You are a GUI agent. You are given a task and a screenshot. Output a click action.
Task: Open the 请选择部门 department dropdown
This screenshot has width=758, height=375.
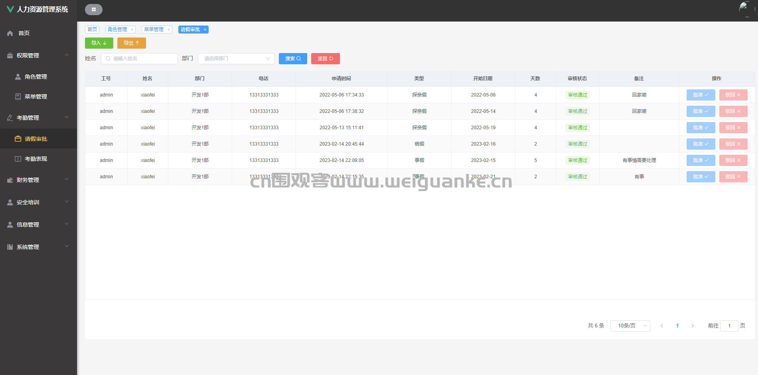click(236, 59)
